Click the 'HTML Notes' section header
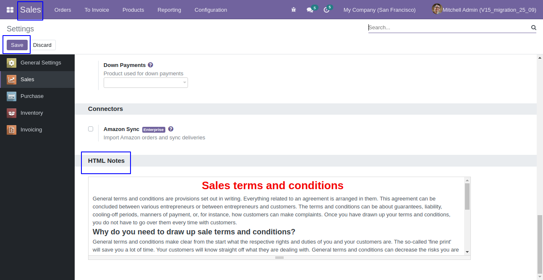543x280 pixels. point(106,161)
